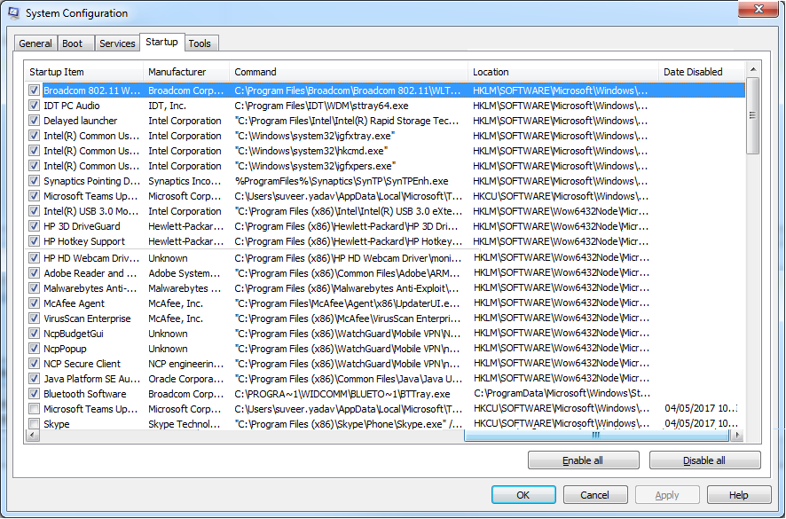Image resolution: width=786 pixels, height=519 pixels.
Task: Confirm with the OK button
Action: 523,495
